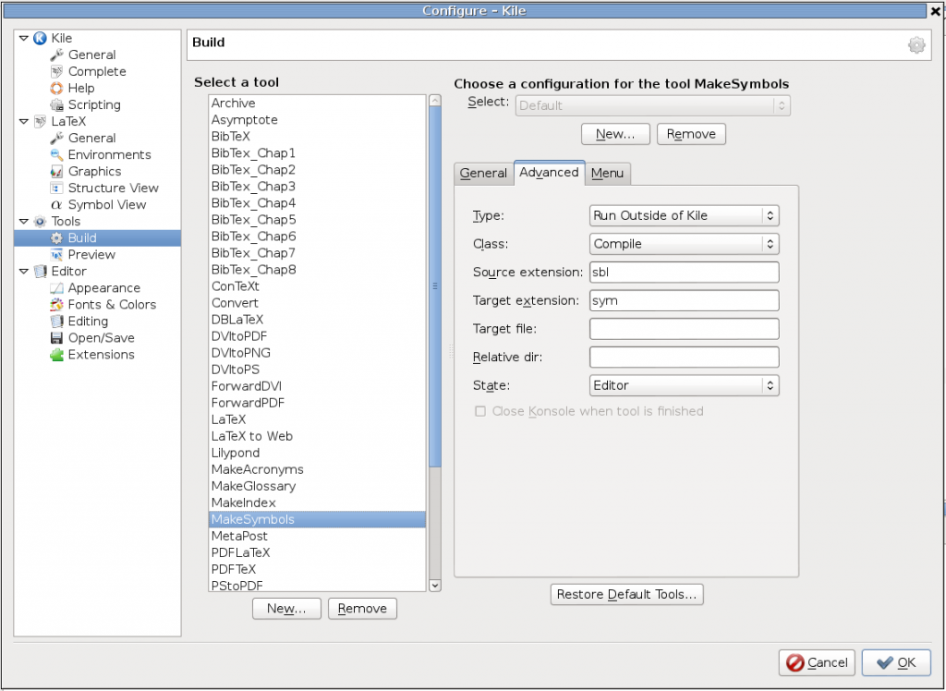Click the Environments icon
The image size is (946, 691).
click(56, 154)
